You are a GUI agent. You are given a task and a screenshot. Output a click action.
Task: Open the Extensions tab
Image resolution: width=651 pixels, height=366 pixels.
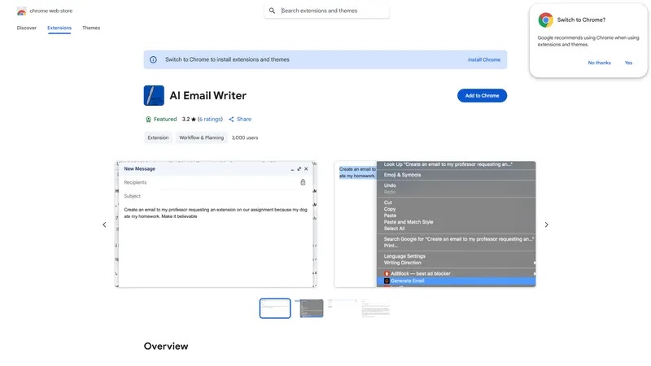(x=59, y=28)
